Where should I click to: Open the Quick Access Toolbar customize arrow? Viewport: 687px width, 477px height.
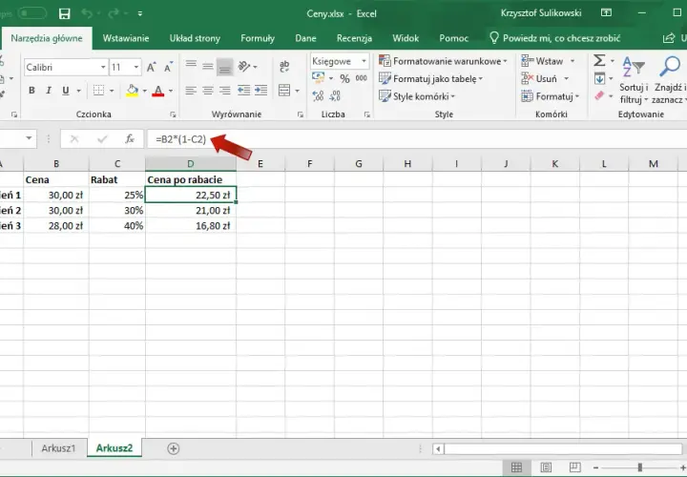tap(140, 14)
